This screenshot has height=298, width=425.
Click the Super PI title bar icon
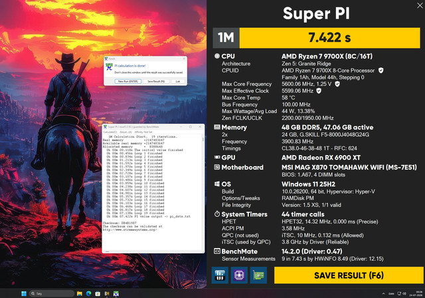pos(105,127)
